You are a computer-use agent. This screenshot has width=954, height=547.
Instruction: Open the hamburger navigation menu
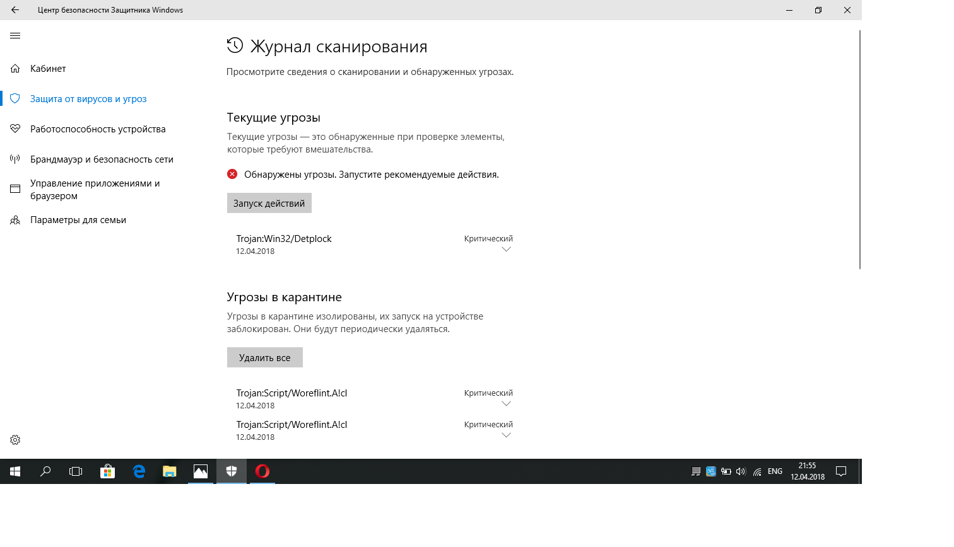[15, 36]
